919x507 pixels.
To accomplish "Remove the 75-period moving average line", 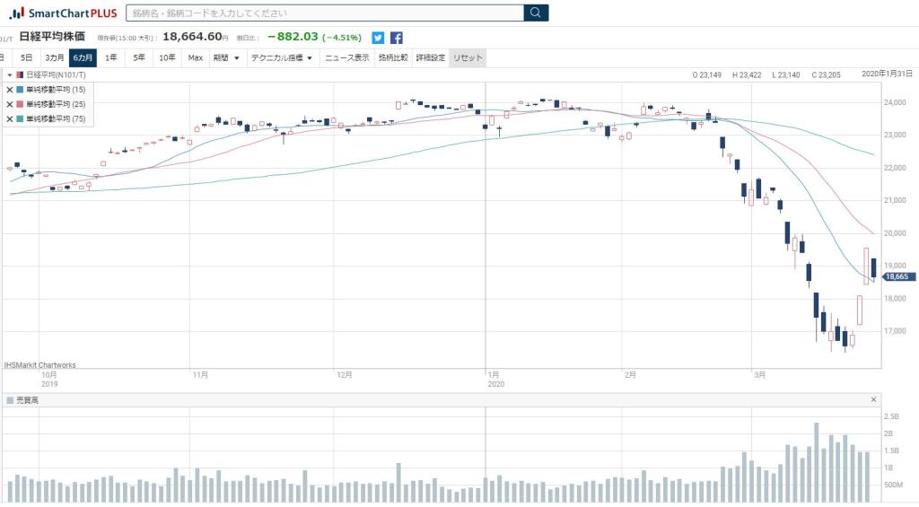I will 10,118.
